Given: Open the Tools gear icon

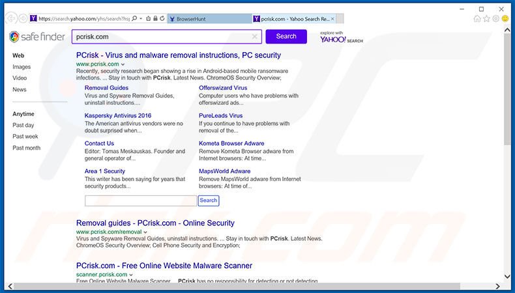Looking at the screenshot, I should tap(495, 19).
